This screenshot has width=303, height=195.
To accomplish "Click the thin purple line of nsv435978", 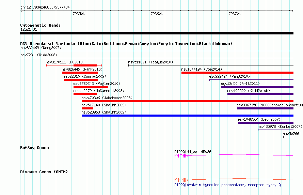I will pyautogui.click(x=275, y=130).
